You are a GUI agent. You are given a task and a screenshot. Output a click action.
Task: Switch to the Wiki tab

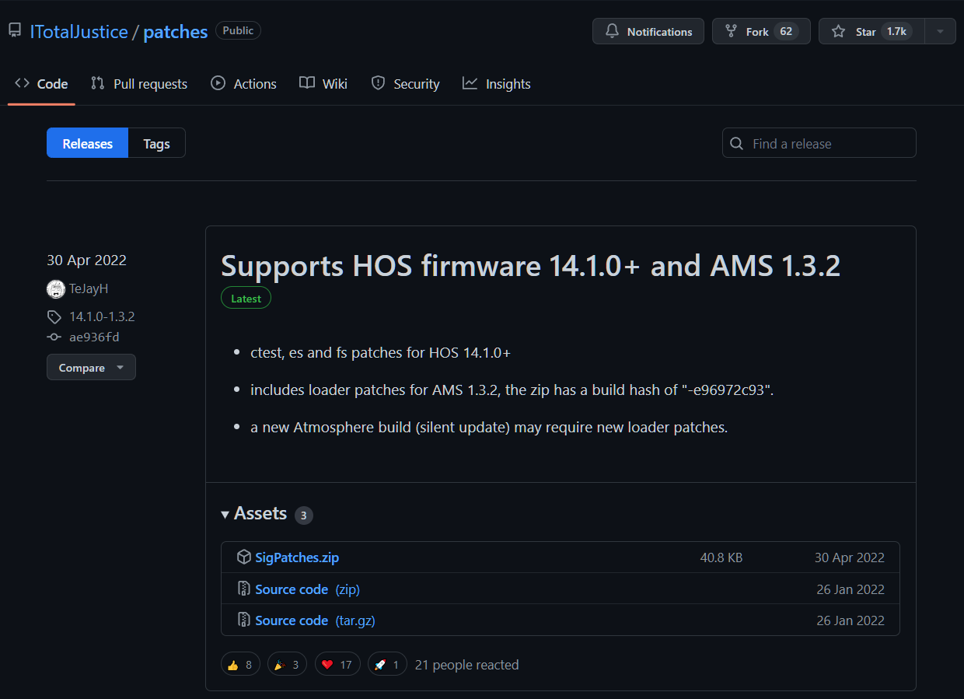323,83
